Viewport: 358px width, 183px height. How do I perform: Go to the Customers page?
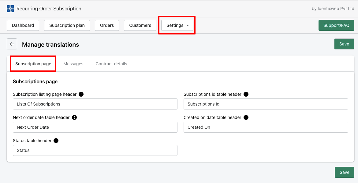(140, 25)
